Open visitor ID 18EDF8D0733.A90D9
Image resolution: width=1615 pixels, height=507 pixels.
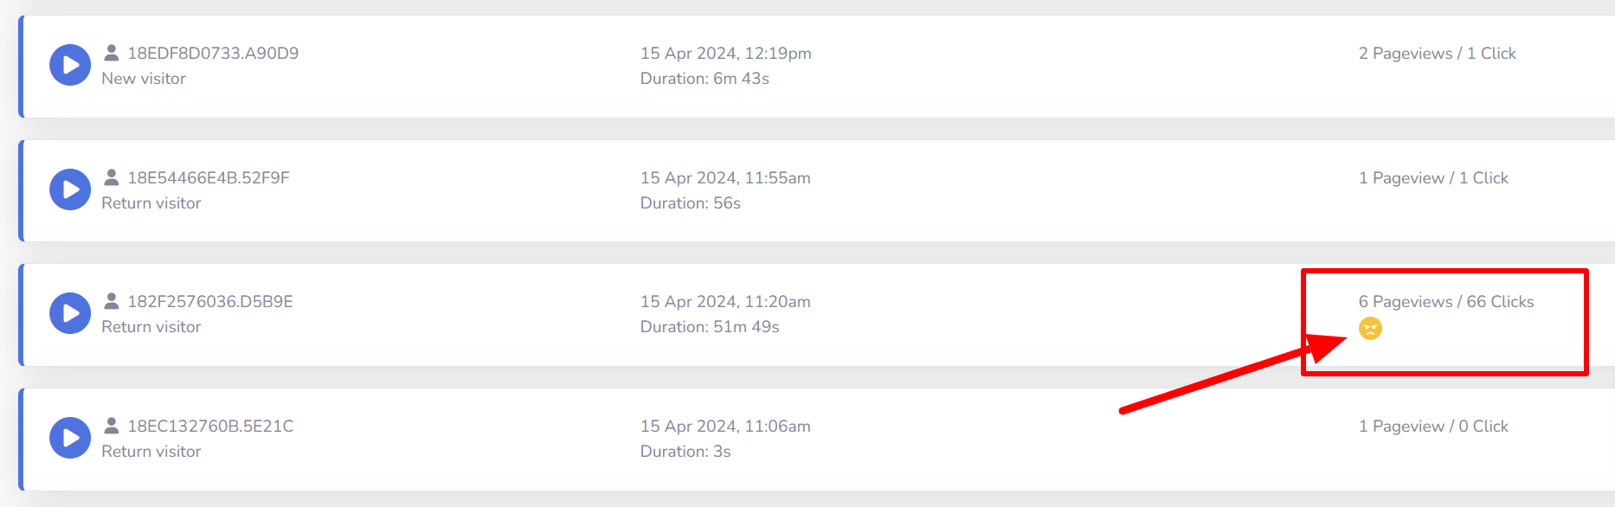[x=213, y=53]
